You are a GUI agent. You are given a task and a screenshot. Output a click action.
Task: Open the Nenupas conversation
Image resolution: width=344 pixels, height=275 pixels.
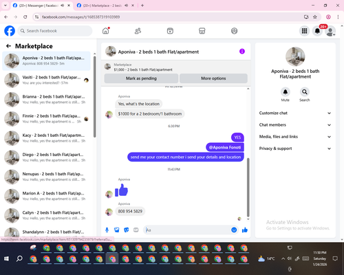46,177
